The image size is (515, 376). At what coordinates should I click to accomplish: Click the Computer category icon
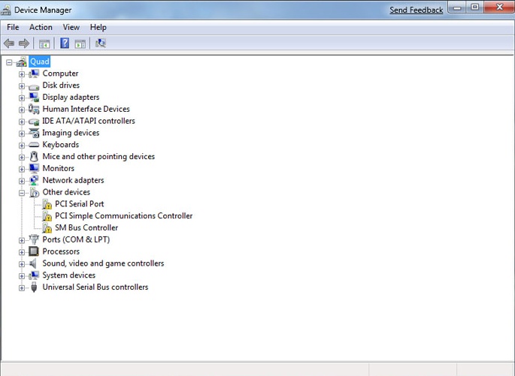click(34, 74)
